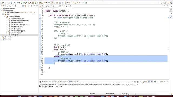Click the New file toolbar icon
This screenshot has height=97, width=173.
(2, 3)
